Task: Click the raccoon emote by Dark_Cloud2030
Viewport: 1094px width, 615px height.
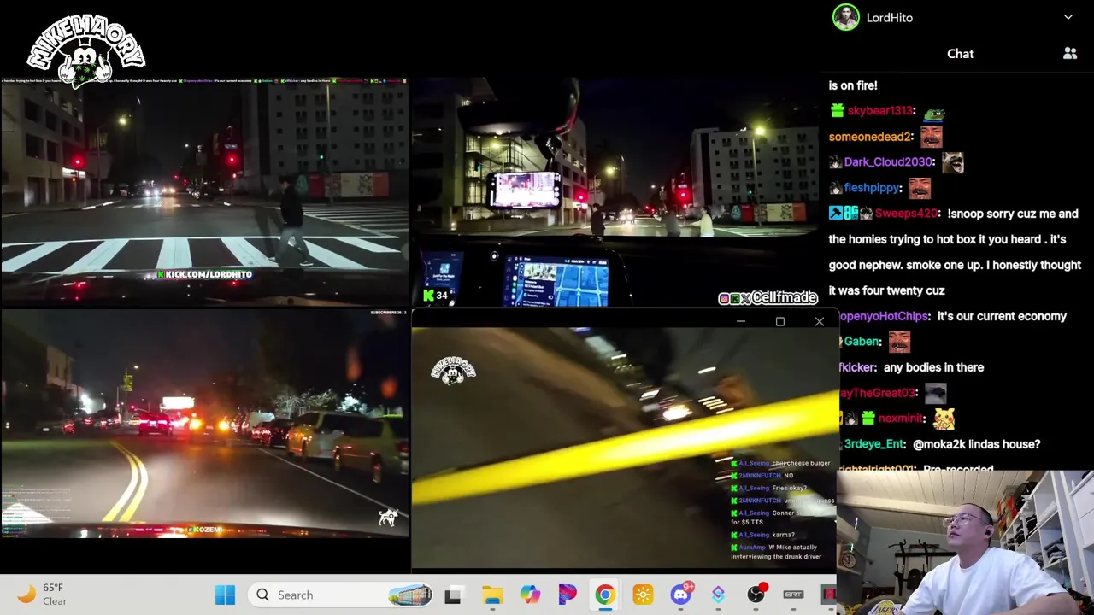Action: pos(952,161)
